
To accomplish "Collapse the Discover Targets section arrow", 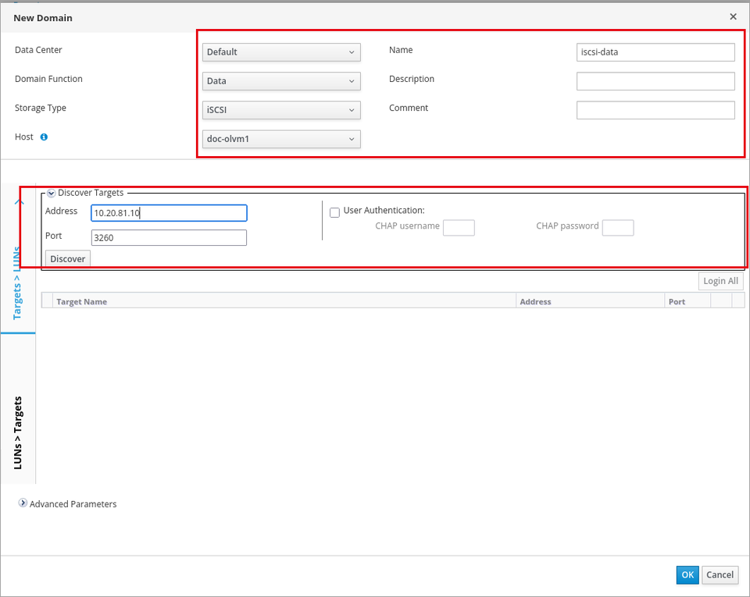I will (52, 194).
